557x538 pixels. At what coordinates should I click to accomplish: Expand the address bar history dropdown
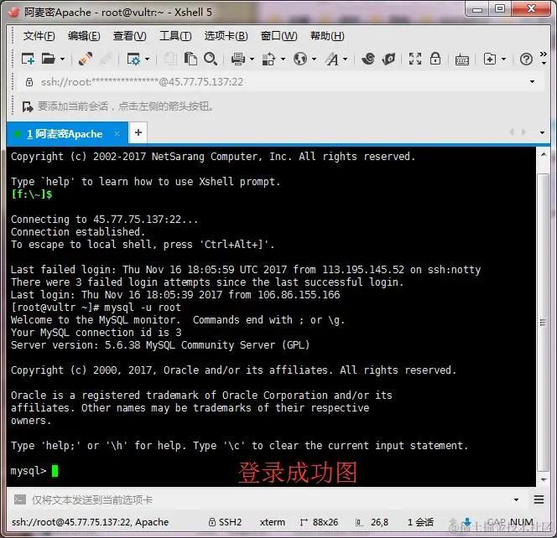532,82
